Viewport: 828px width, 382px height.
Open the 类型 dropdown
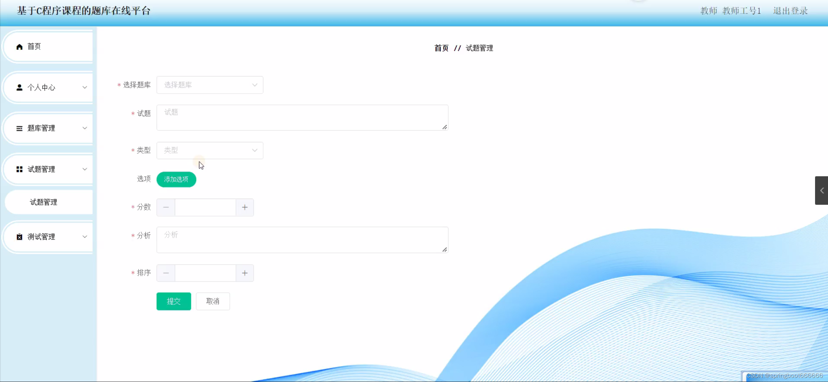pyautogui.click(x=210, y=150)
